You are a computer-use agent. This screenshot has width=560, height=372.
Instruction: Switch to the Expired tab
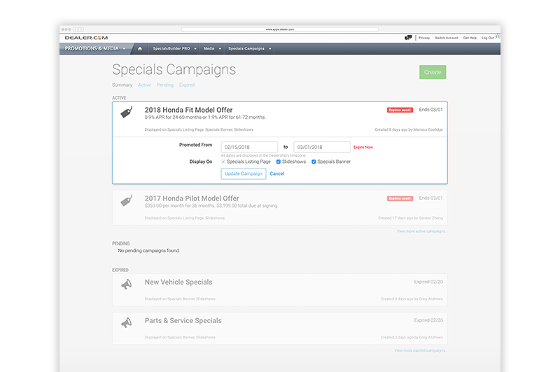[x=187, y=85]
